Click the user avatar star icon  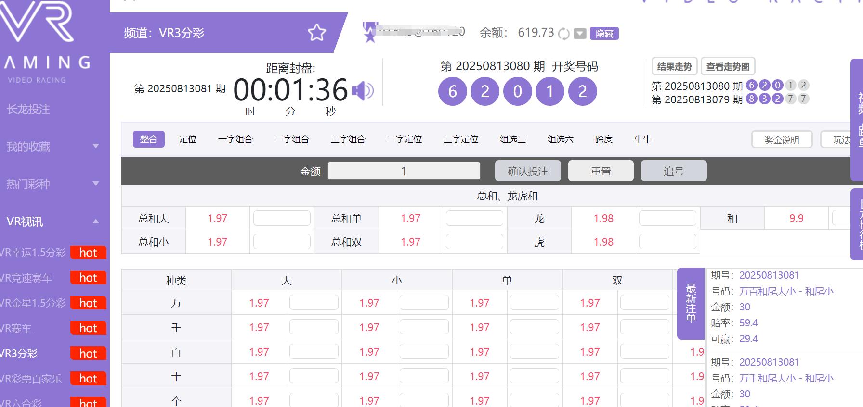(370, 33)
